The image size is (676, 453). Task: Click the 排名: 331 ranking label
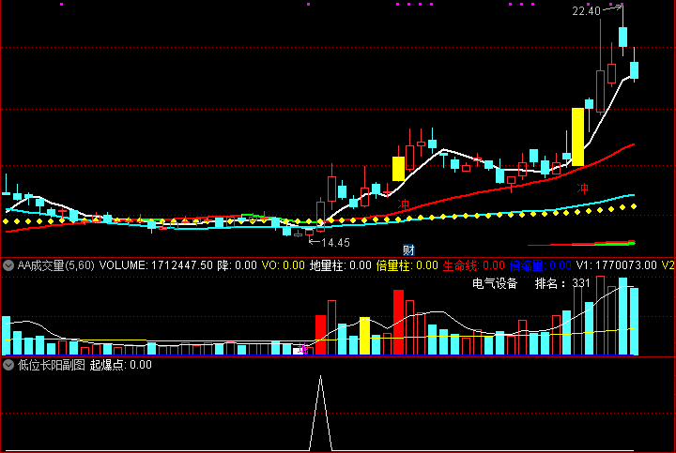[x=562, y=283]
